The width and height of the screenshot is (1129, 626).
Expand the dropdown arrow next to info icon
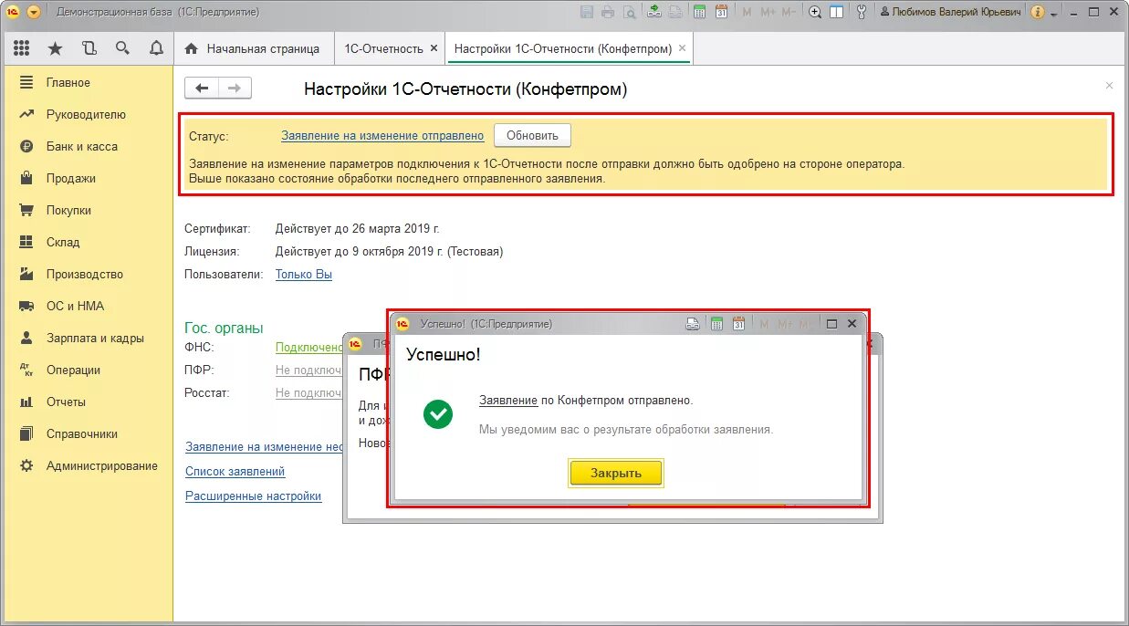pos(1054,14)
